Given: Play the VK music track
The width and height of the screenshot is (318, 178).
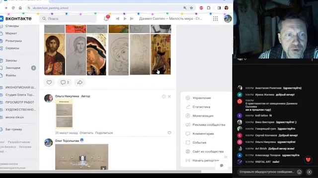Looking at the screenshot, I should (125, 19).
